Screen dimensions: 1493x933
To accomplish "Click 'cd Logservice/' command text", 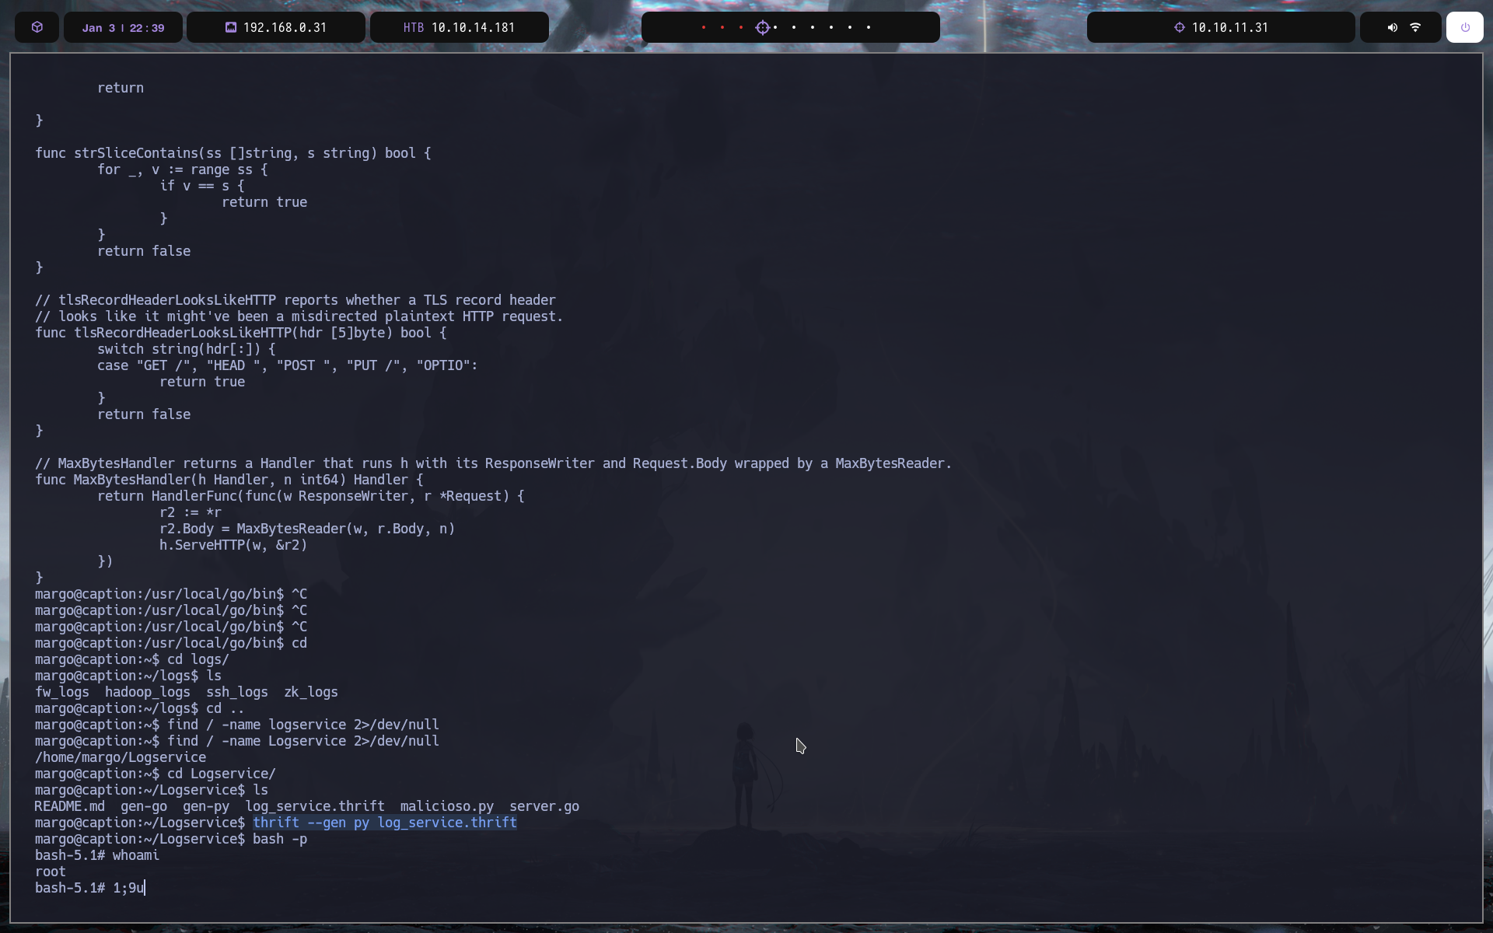I will 222,774.
